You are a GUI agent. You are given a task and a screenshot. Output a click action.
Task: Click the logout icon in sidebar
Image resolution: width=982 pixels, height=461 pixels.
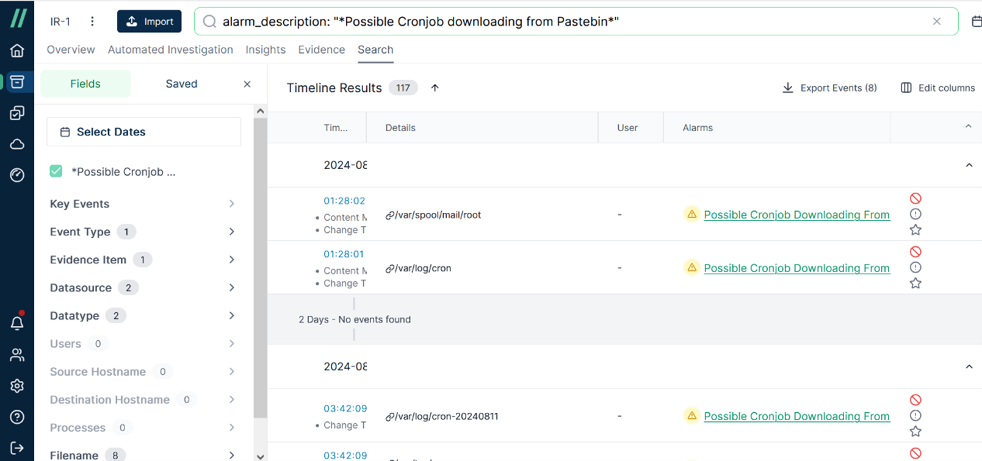tap(17, 448)
